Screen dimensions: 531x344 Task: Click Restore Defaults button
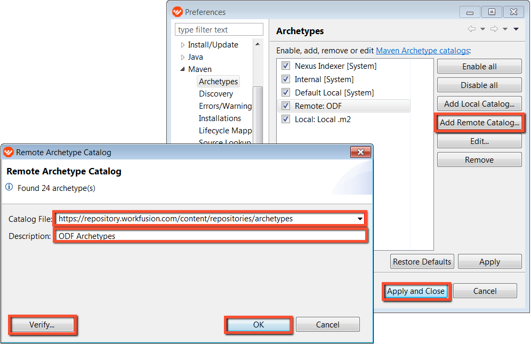point(422,262)
